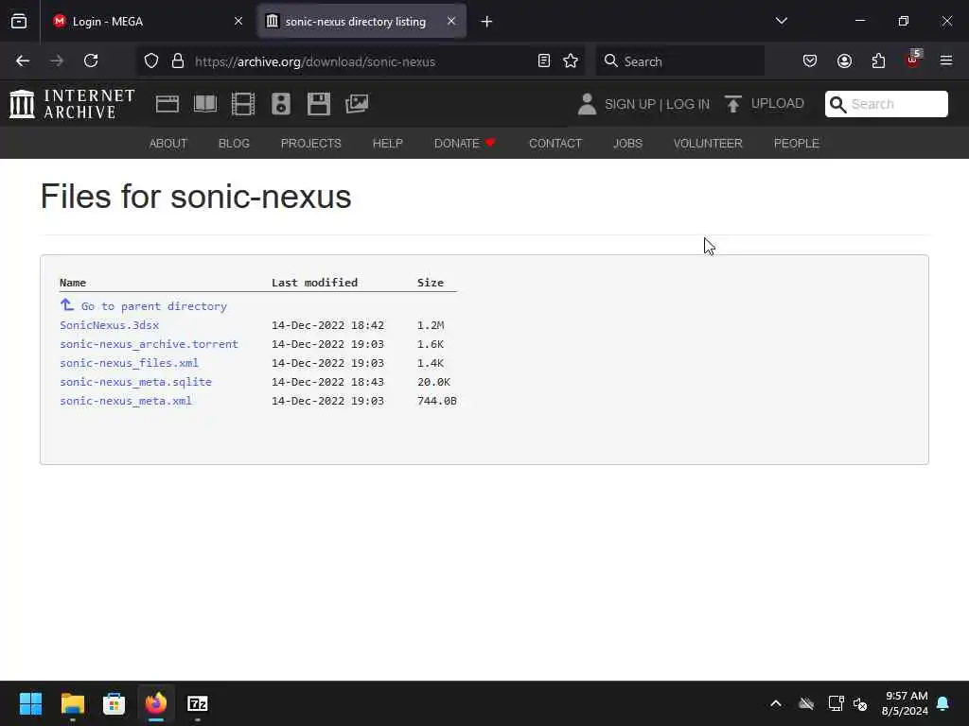
Task: Close the Login - MEGA tab
Action: point(238,21)
